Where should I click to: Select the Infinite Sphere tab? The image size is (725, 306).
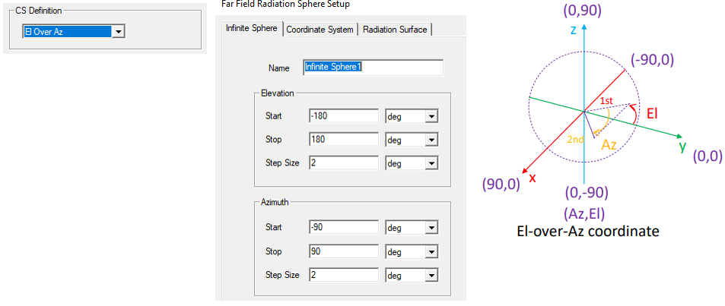(252, 30)
